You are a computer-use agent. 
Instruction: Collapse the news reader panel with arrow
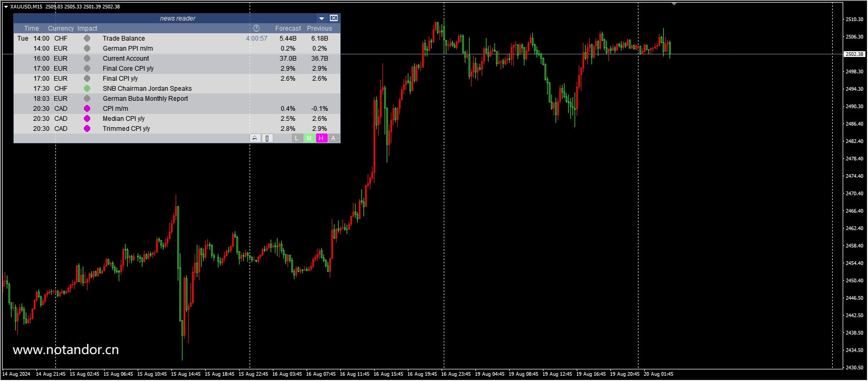point(321,18)
